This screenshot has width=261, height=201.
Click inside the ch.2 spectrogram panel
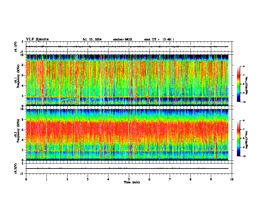[127, 135]
